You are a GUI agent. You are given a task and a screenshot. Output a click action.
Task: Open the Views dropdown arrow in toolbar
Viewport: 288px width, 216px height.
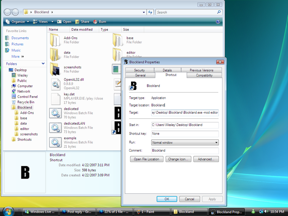click(x=52, y=22)
